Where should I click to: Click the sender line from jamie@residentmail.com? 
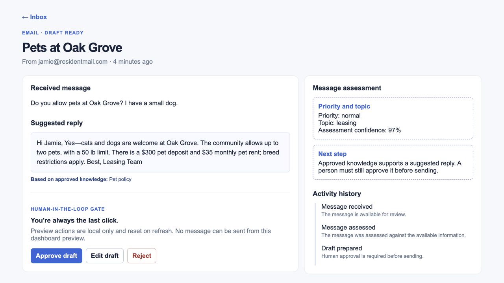click(87, 62)
